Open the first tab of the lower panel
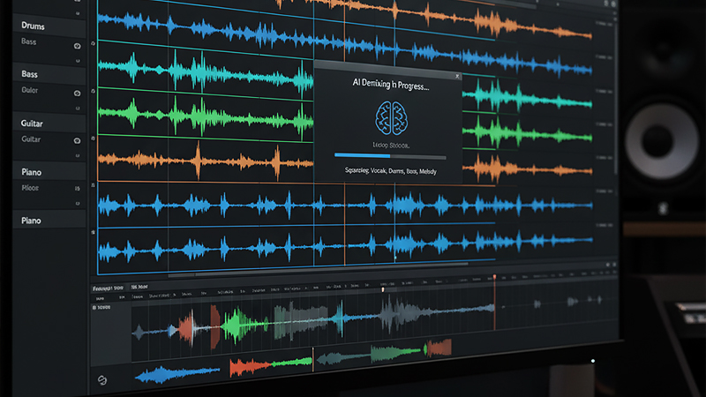The height and width of the screenshot is (397, 706). coord(108,288)
